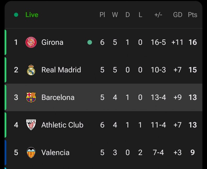Sort by the GD column header
207x169 pixels.
click(x=178, y=15)
